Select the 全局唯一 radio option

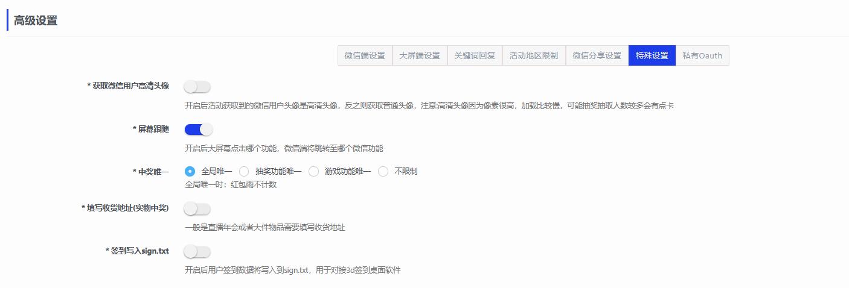pos(190,172)
